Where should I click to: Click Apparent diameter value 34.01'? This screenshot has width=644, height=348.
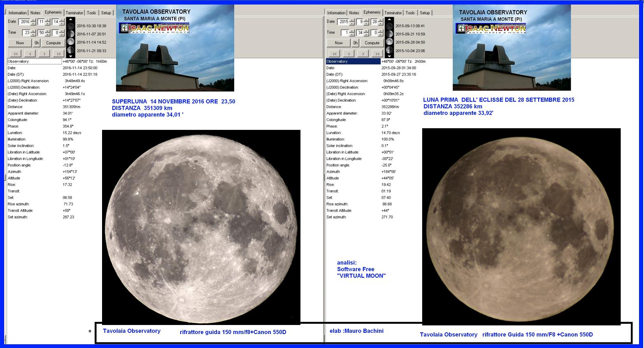68,113
